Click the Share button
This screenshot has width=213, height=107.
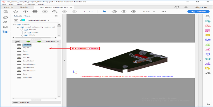tap(199, 11)
